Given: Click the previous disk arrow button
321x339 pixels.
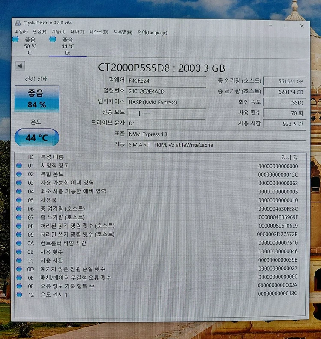Looking at the screenshot, I should point(20,66).
